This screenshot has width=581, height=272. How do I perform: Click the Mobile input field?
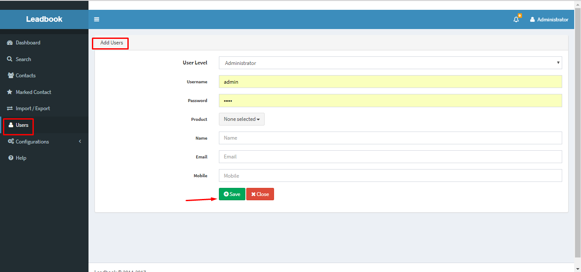click(x=390, y=175)
